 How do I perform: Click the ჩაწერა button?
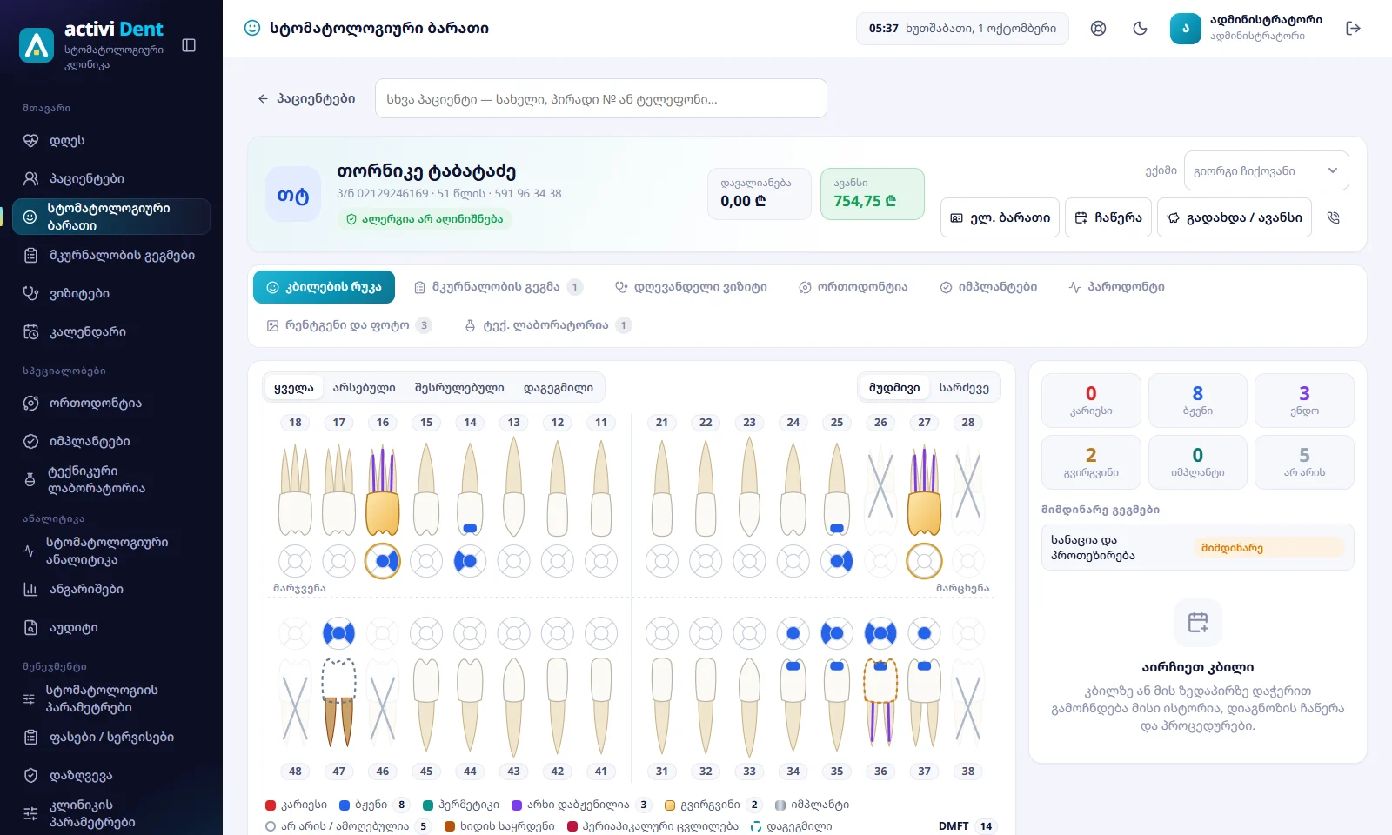(x=1108, y=217)
